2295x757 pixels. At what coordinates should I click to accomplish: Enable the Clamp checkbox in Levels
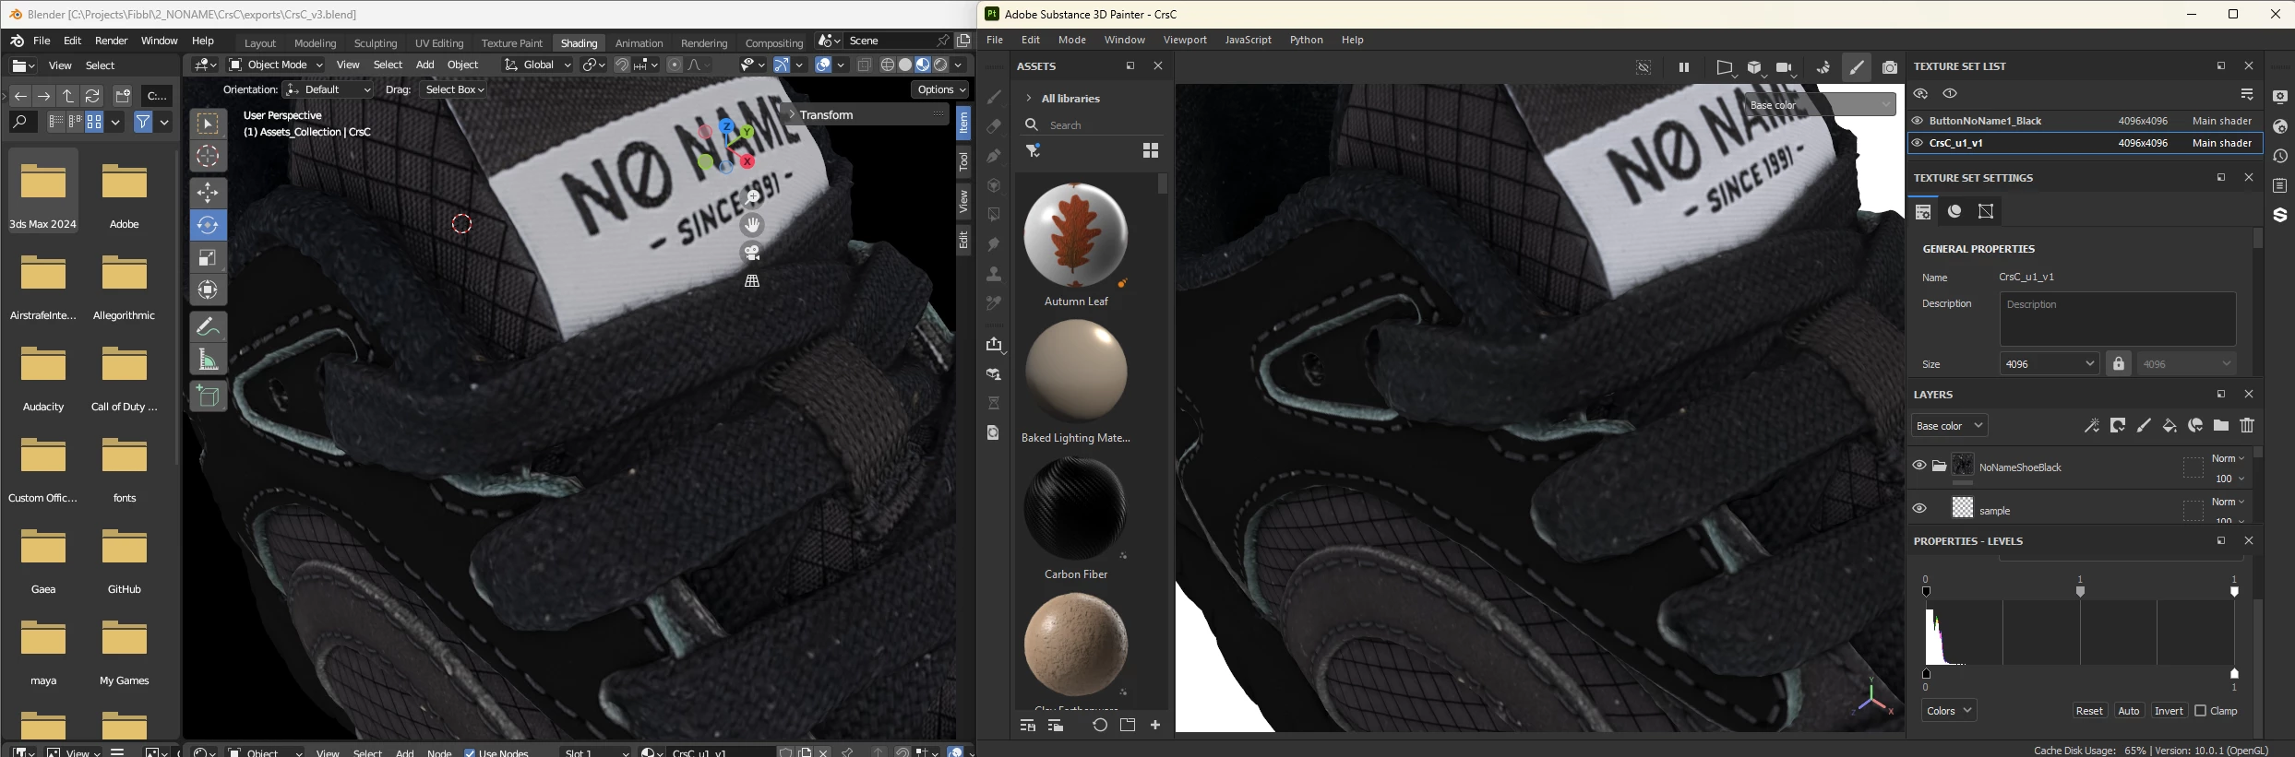coord(2201,711)
